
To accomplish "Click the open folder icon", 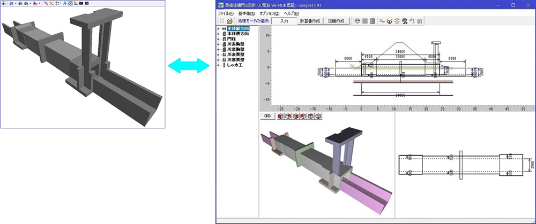I will click(x=229, y=21).
